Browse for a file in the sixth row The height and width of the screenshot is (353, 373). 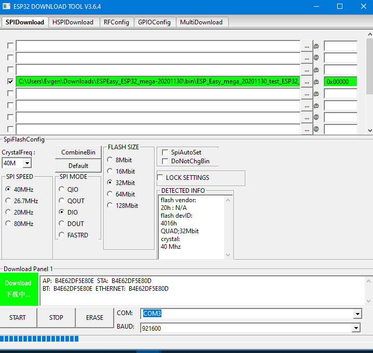(307, 106)
